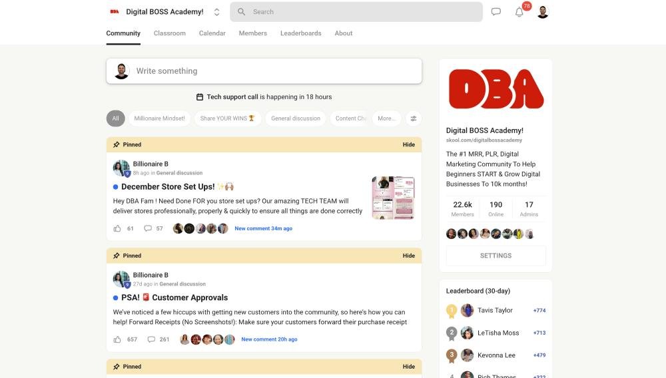Open Billionaire B name on December Store post
The height and width of the screenshot is (378, 666).
(151, 164)
